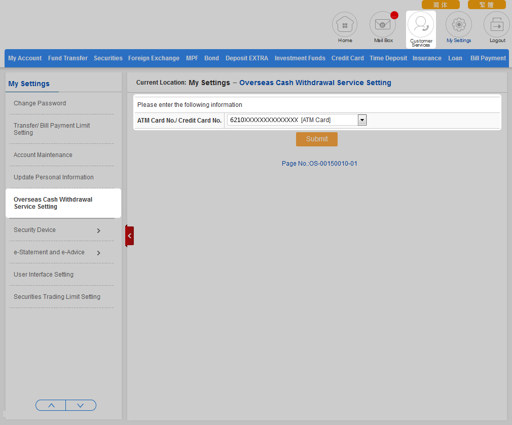This screenshot has height=425, width=512.
Task: Open the Fund Transfer menu
Action: (x=68, y=58)
